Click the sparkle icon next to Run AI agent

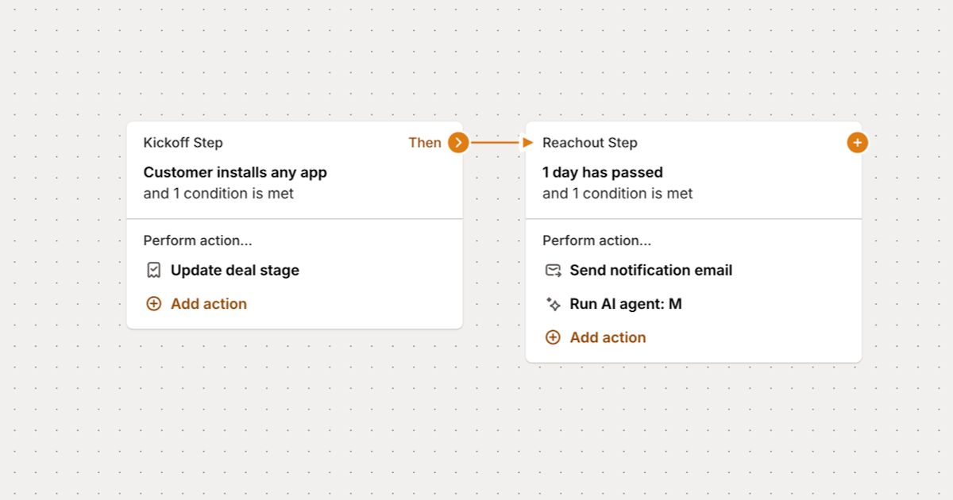(553, 303)
